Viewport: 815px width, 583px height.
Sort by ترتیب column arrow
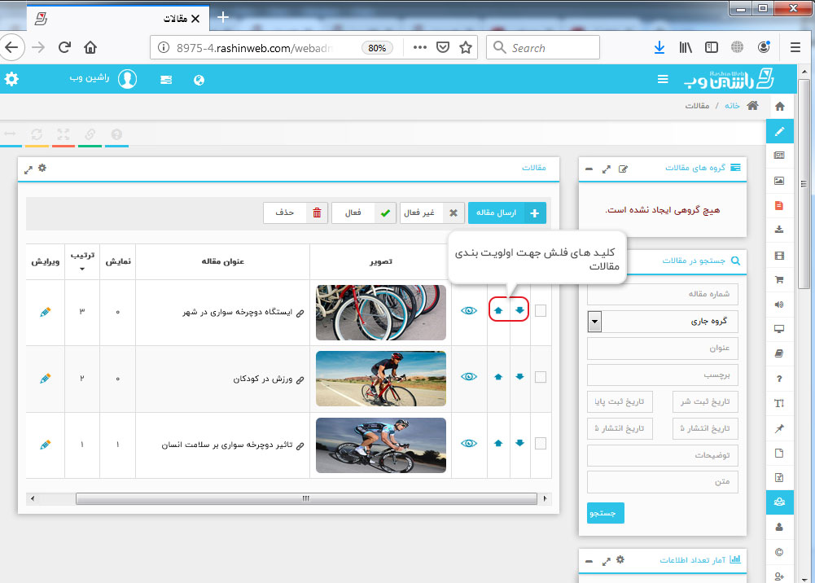(81, 269)
